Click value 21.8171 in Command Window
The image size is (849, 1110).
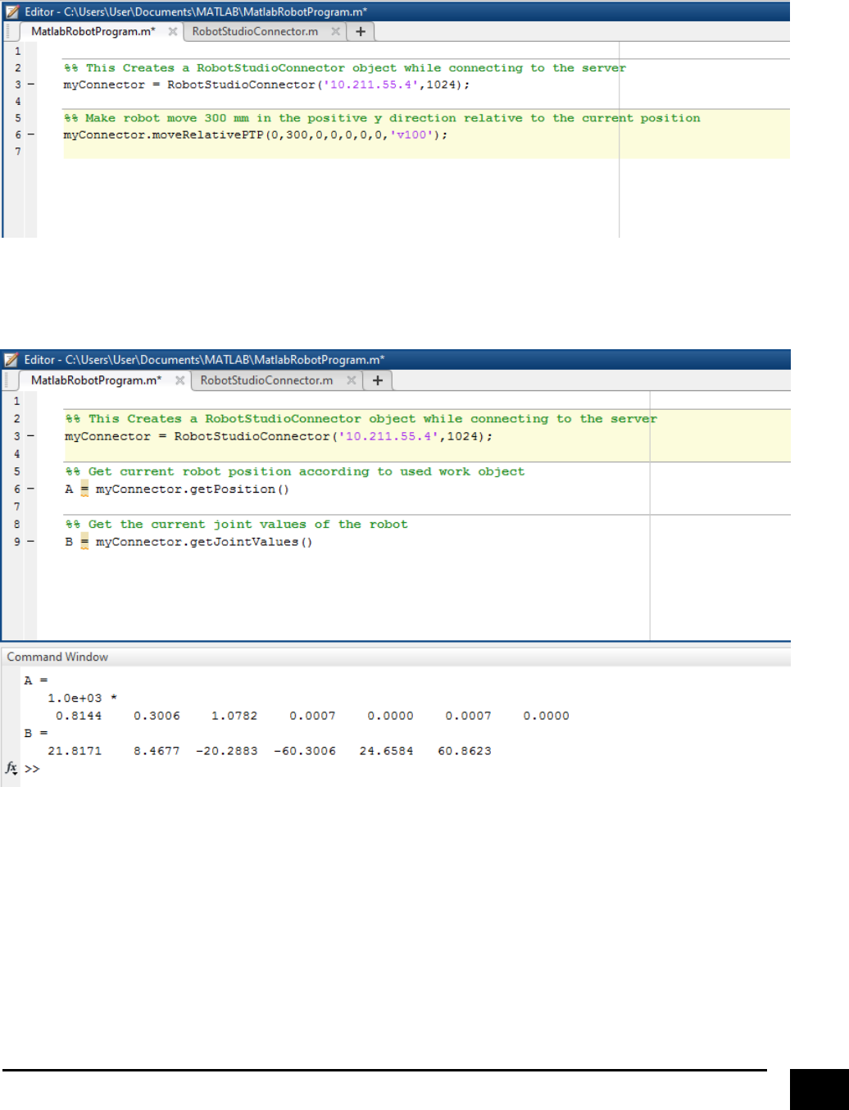(75, 751)
